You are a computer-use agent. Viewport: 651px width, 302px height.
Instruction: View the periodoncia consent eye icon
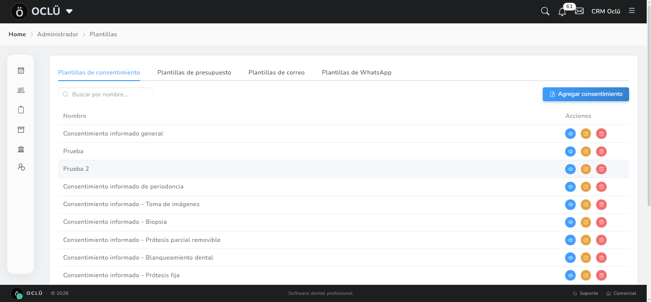pos(570,187)
